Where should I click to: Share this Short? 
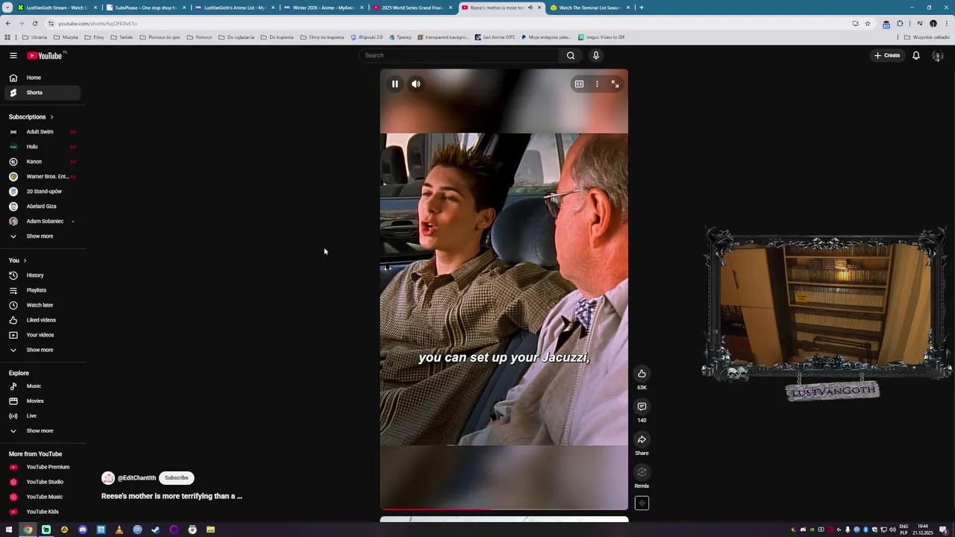coord(642,439)
